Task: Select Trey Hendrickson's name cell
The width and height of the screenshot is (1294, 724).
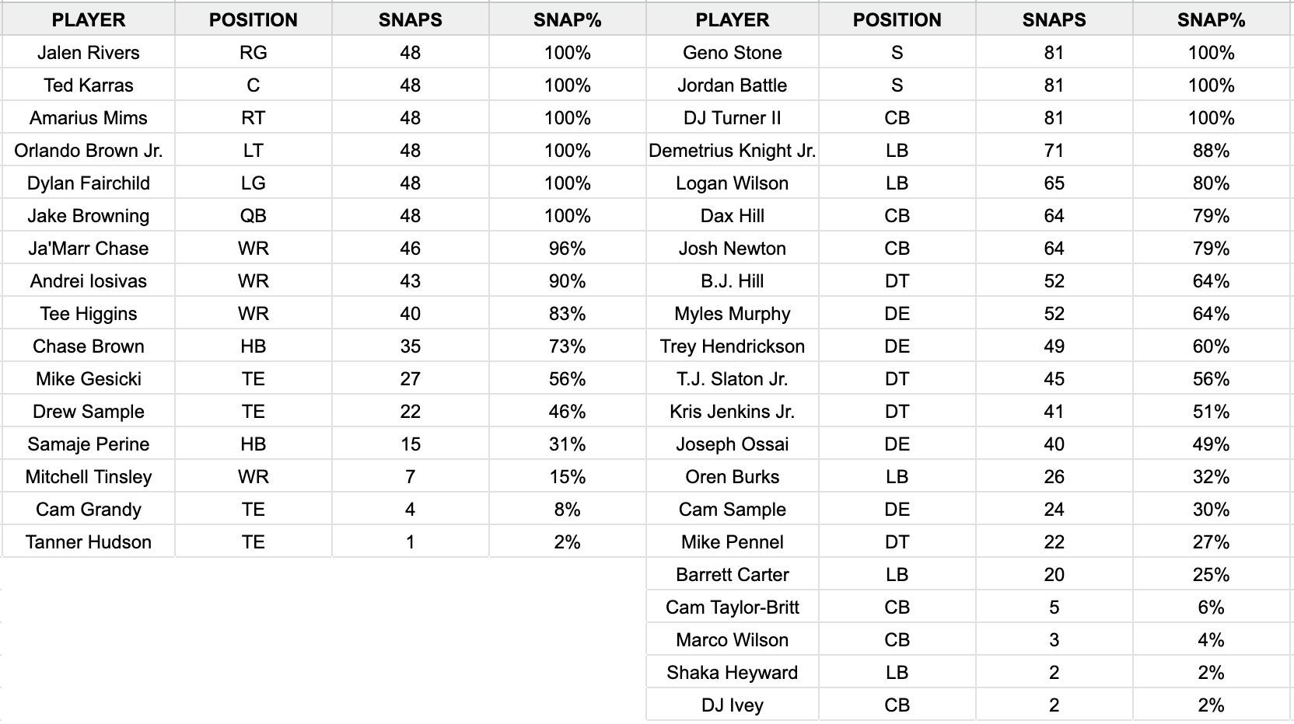Action: coord(732,346)
